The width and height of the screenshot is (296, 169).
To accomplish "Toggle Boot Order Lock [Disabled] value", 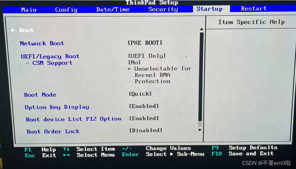I will [x=146, y=130].
